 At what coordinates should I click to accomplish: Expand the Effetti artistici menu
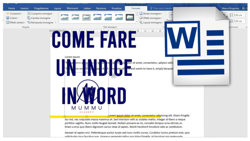tap(18, 22)
